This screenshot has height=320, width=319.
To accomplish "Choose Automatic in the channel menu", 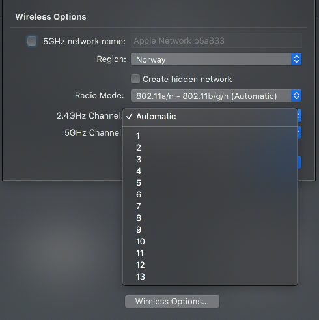I will tap(210, 117).
